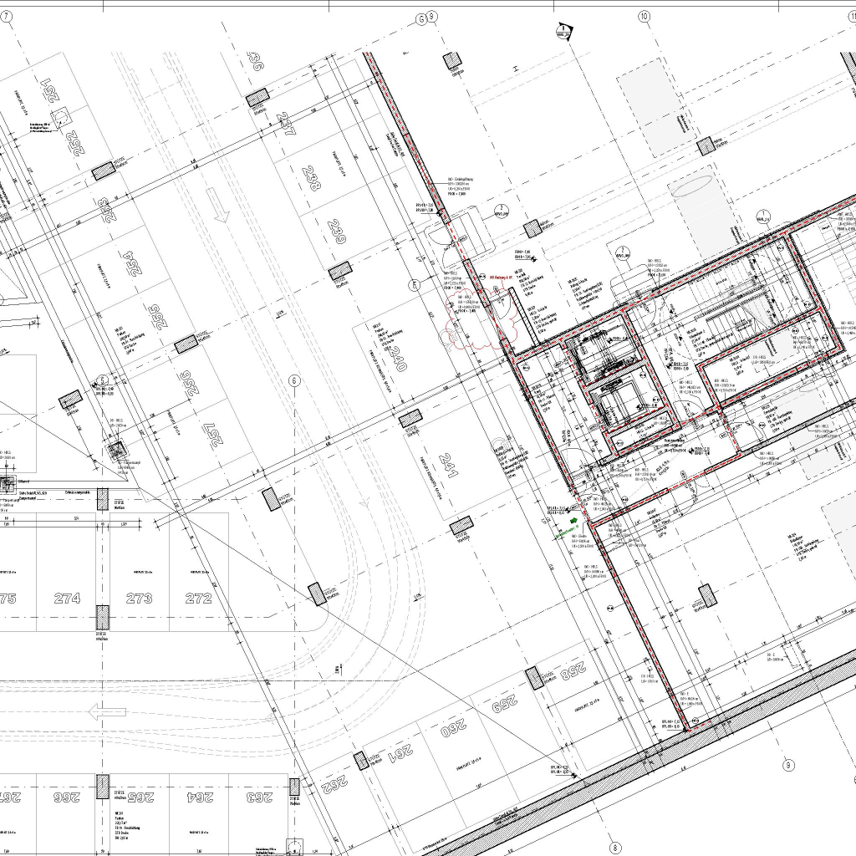856x856 pixels.
Task: Select parking space 264
Action: point(202,797)
